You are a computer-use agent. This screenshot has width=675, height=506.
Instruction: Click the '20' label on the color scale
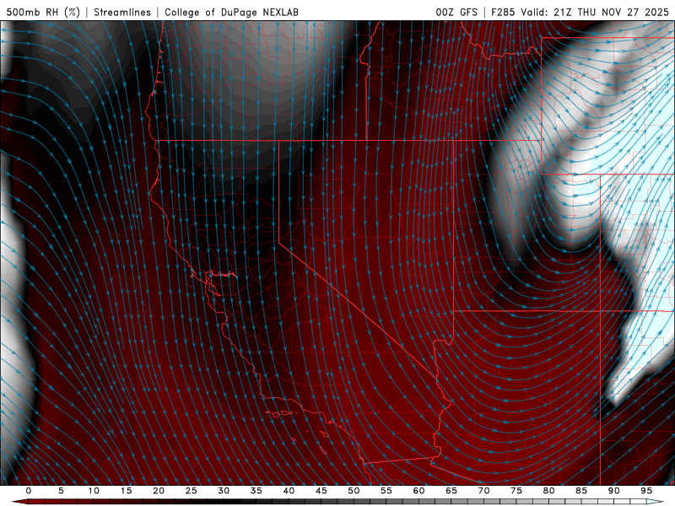[159, 491]
